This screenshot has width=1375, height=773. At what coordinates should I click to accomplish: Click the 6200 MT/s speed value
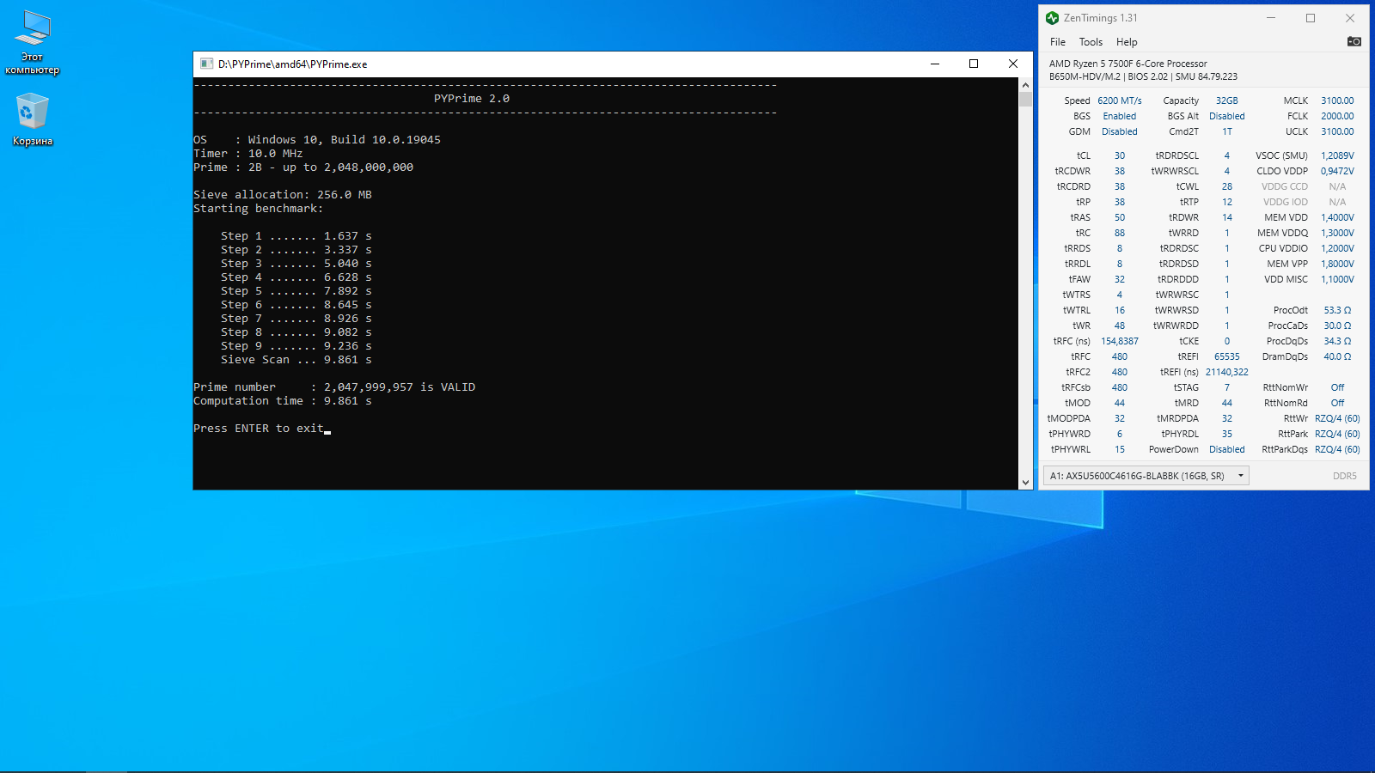point(1120,100)
